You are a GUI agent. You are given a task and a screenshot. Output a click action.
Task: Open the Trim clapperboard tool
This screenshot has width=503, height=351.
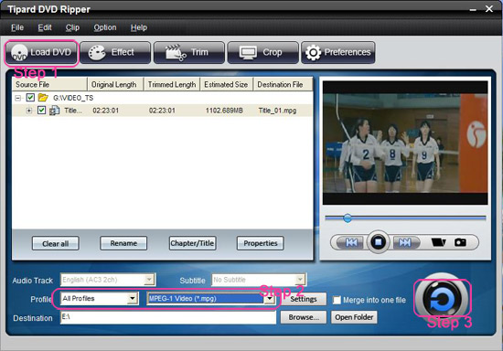coord(189,53)
